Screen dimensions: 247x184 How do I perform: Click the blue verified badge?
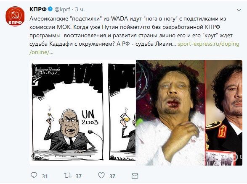[x=50, y=9]
